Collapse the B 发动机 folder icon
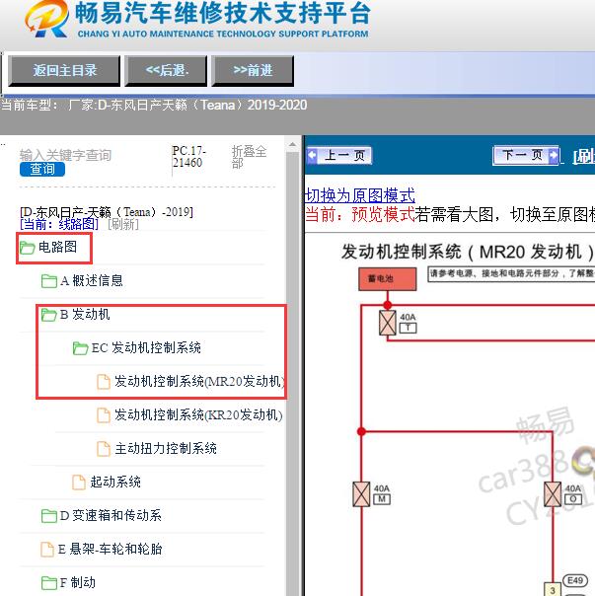This screenshot has height=596, width=595. (49, 315)
